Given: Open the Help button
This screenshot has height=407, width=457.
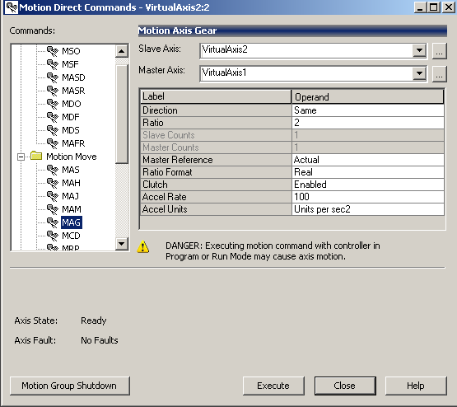Looking at the screenshot, I should [x=416, y=386].
